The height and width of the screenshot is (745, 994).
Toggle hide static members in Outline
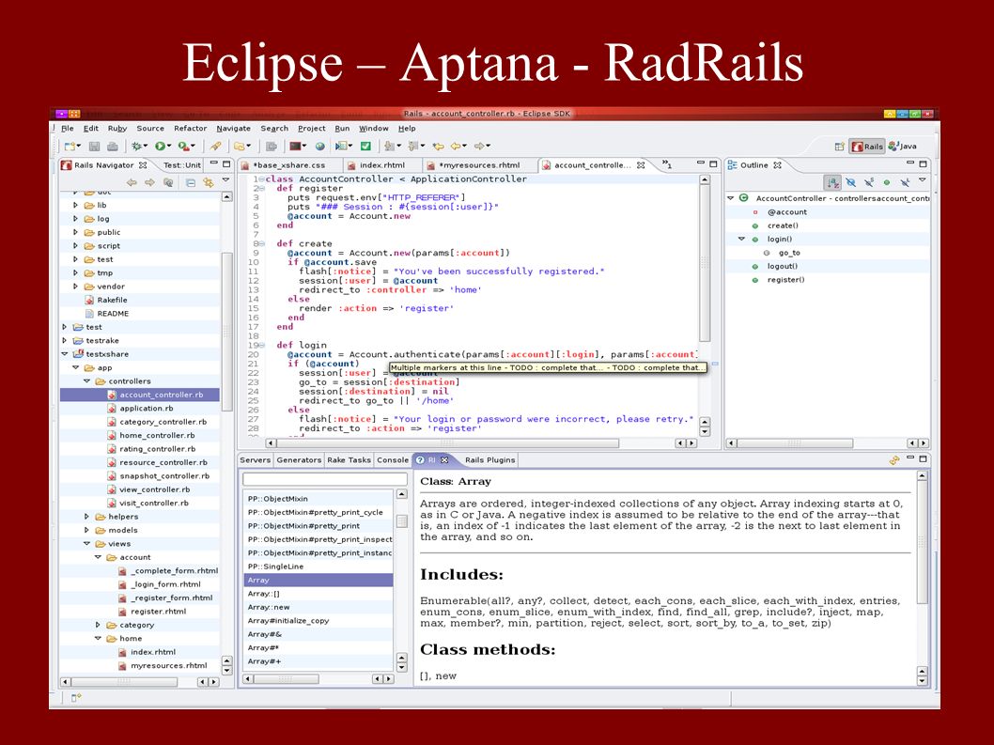pos(869,182)
